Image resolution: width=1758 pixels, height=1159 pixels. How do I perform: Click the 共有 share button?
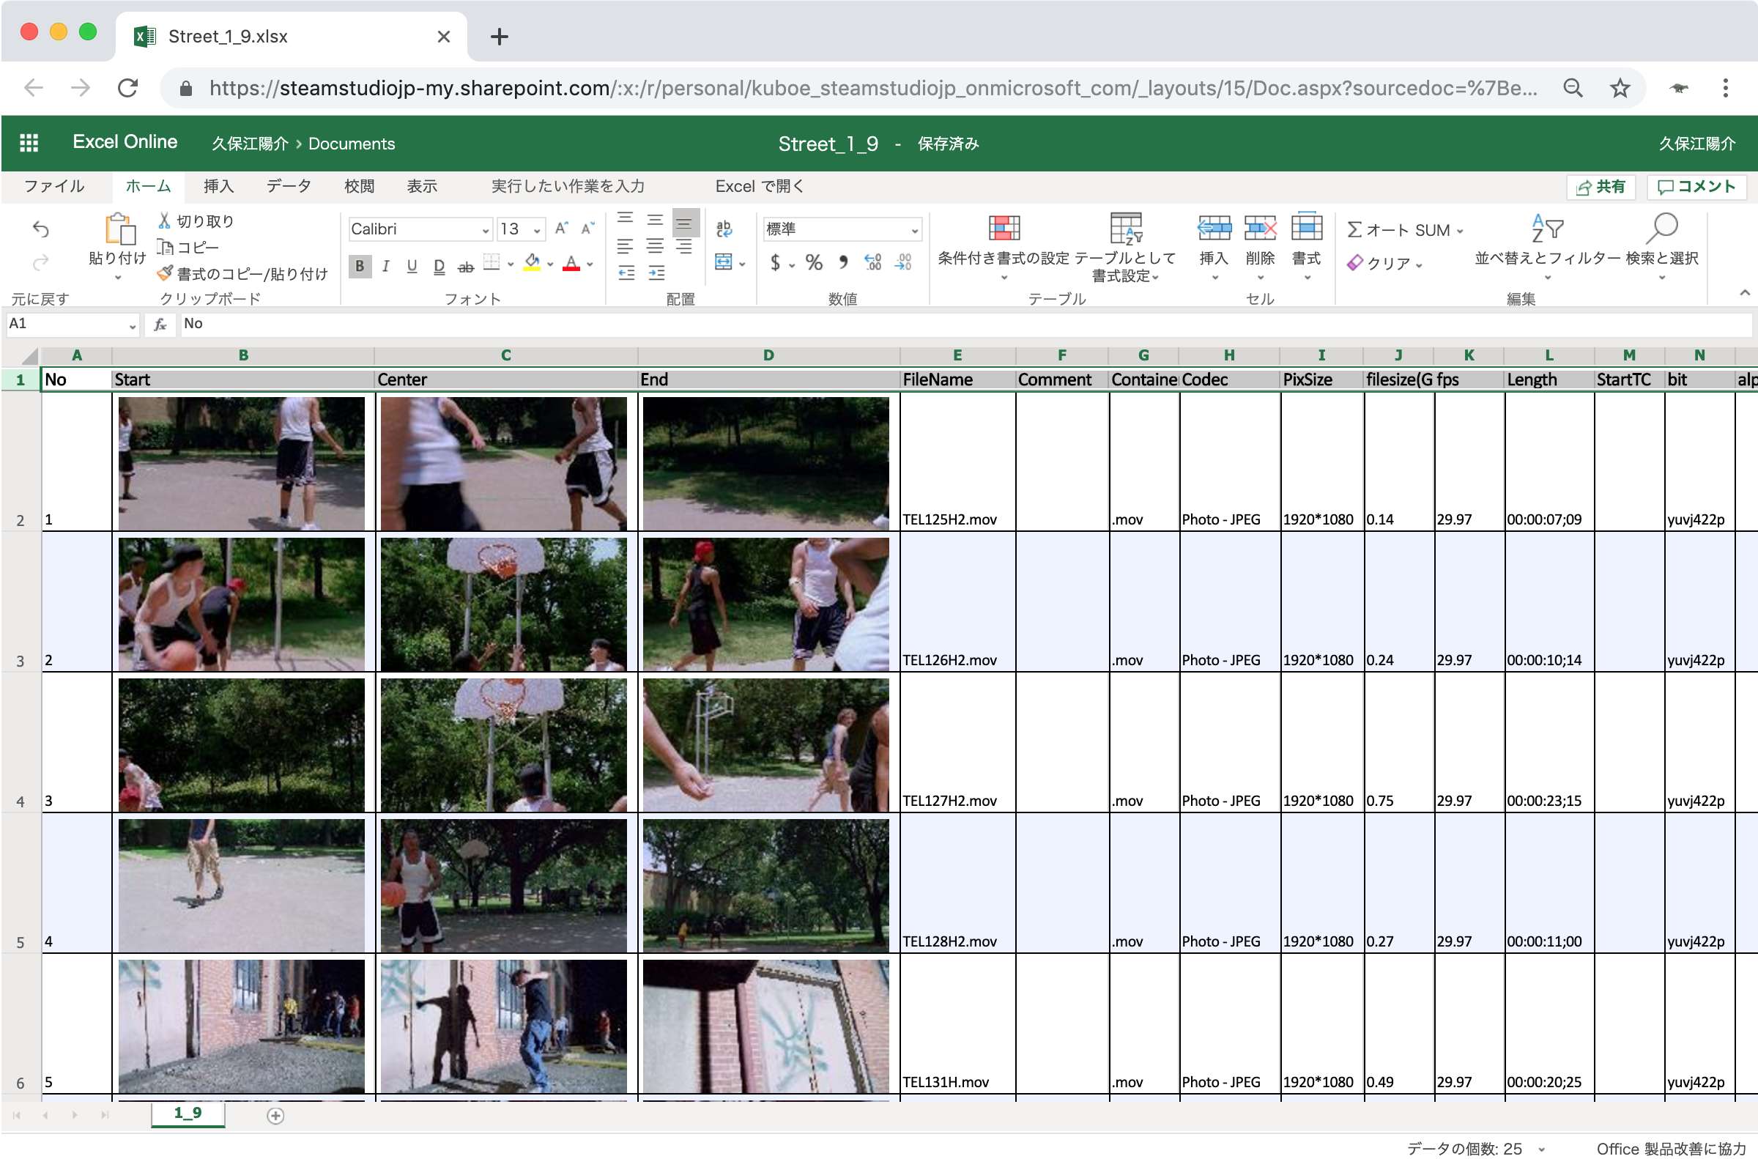pos(1600,187)
